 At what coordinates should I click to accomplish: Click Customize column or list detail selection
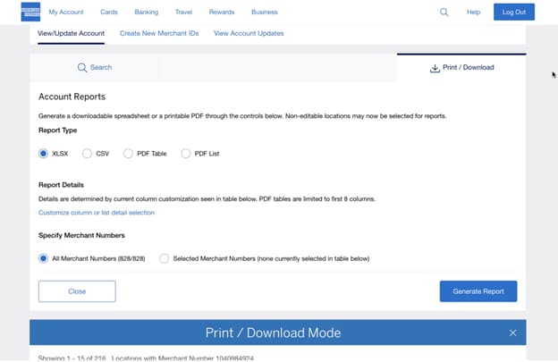tap(97, 213)
